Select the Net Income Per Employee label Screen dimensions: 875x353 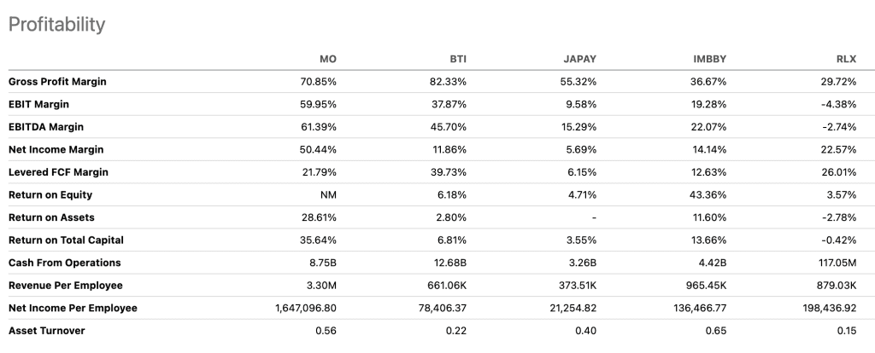(x=73, y=309)
